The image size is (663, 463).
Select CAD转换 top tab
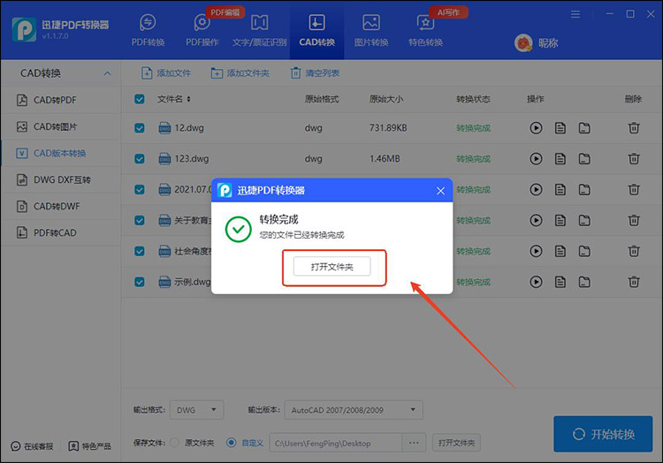pyautogui.click(x=316, y=30)
